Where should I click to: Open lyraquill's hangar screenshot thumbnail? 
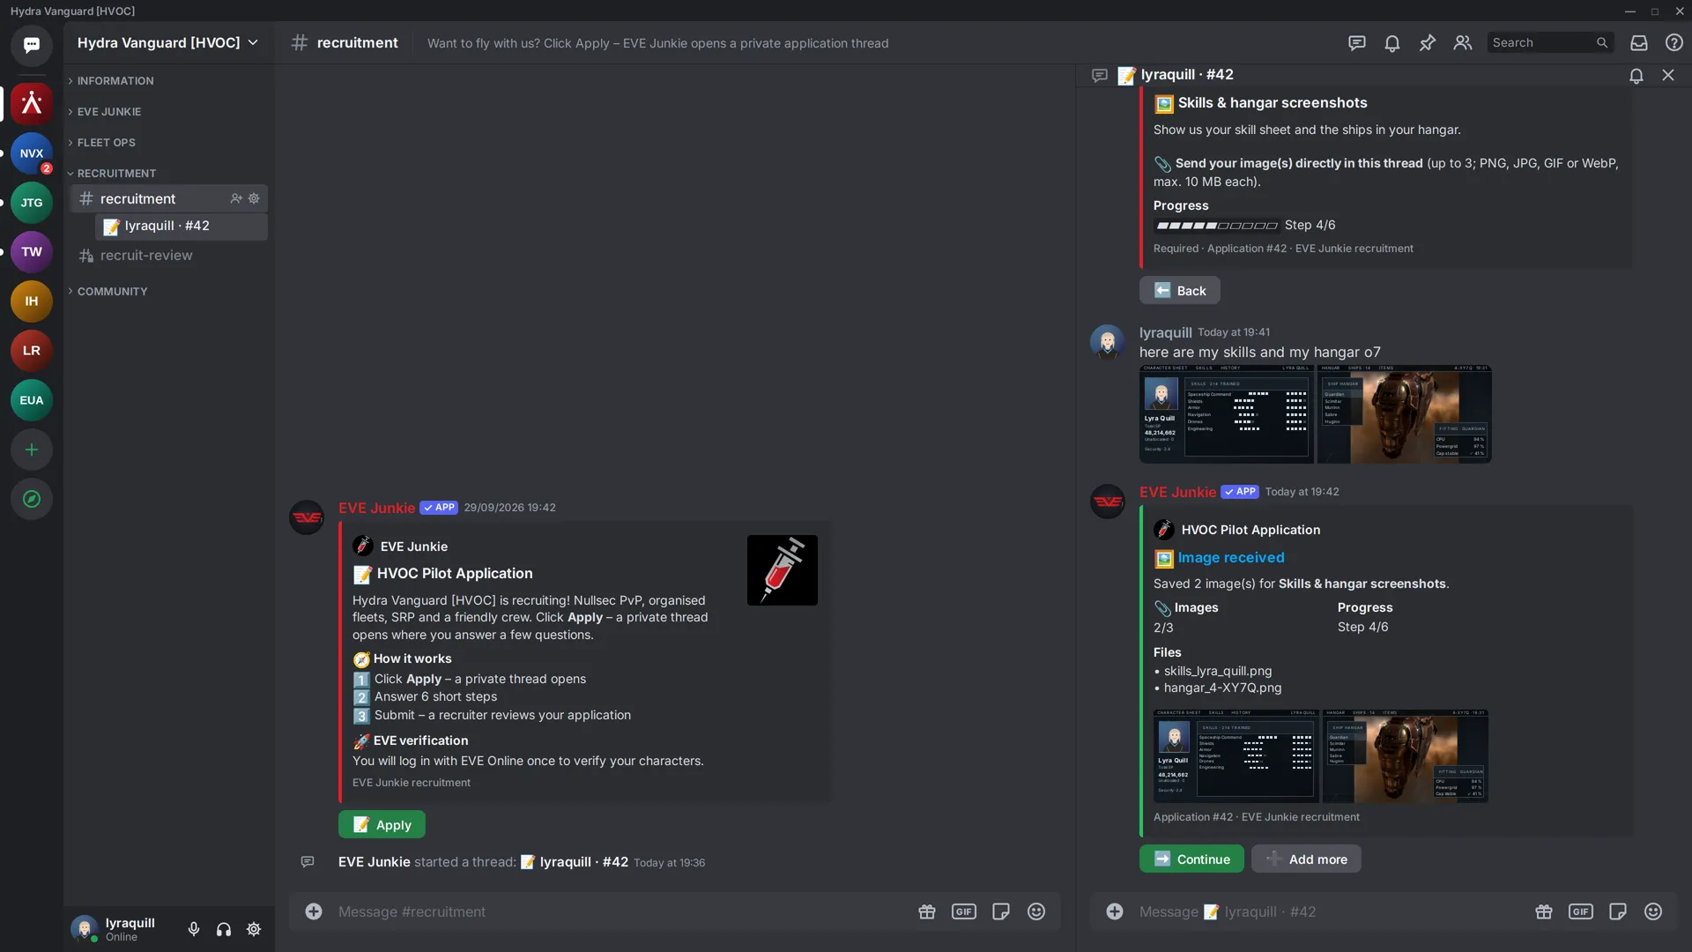[1405, 414]
